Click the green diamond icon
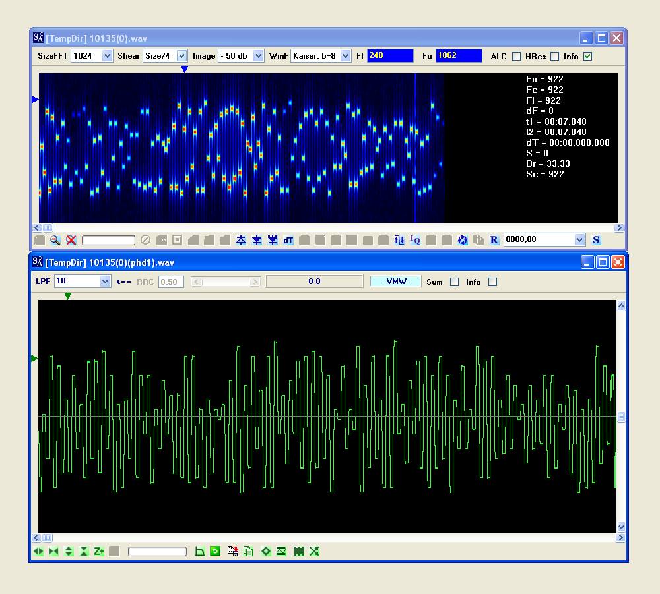Screen dimensions: 660x594 (266, 551)
